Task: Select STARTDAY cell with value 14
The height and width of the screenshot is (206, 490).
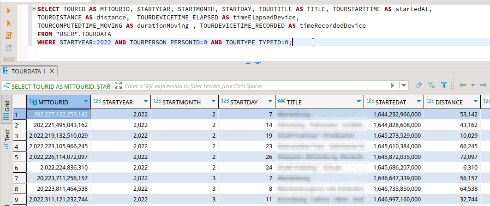Action: point(247,125)
